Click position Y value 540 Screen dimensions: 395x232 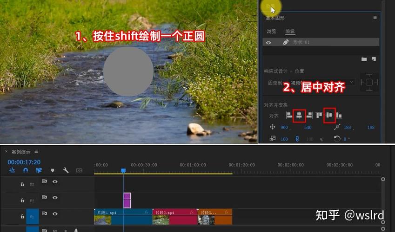(x=308, y=128)
